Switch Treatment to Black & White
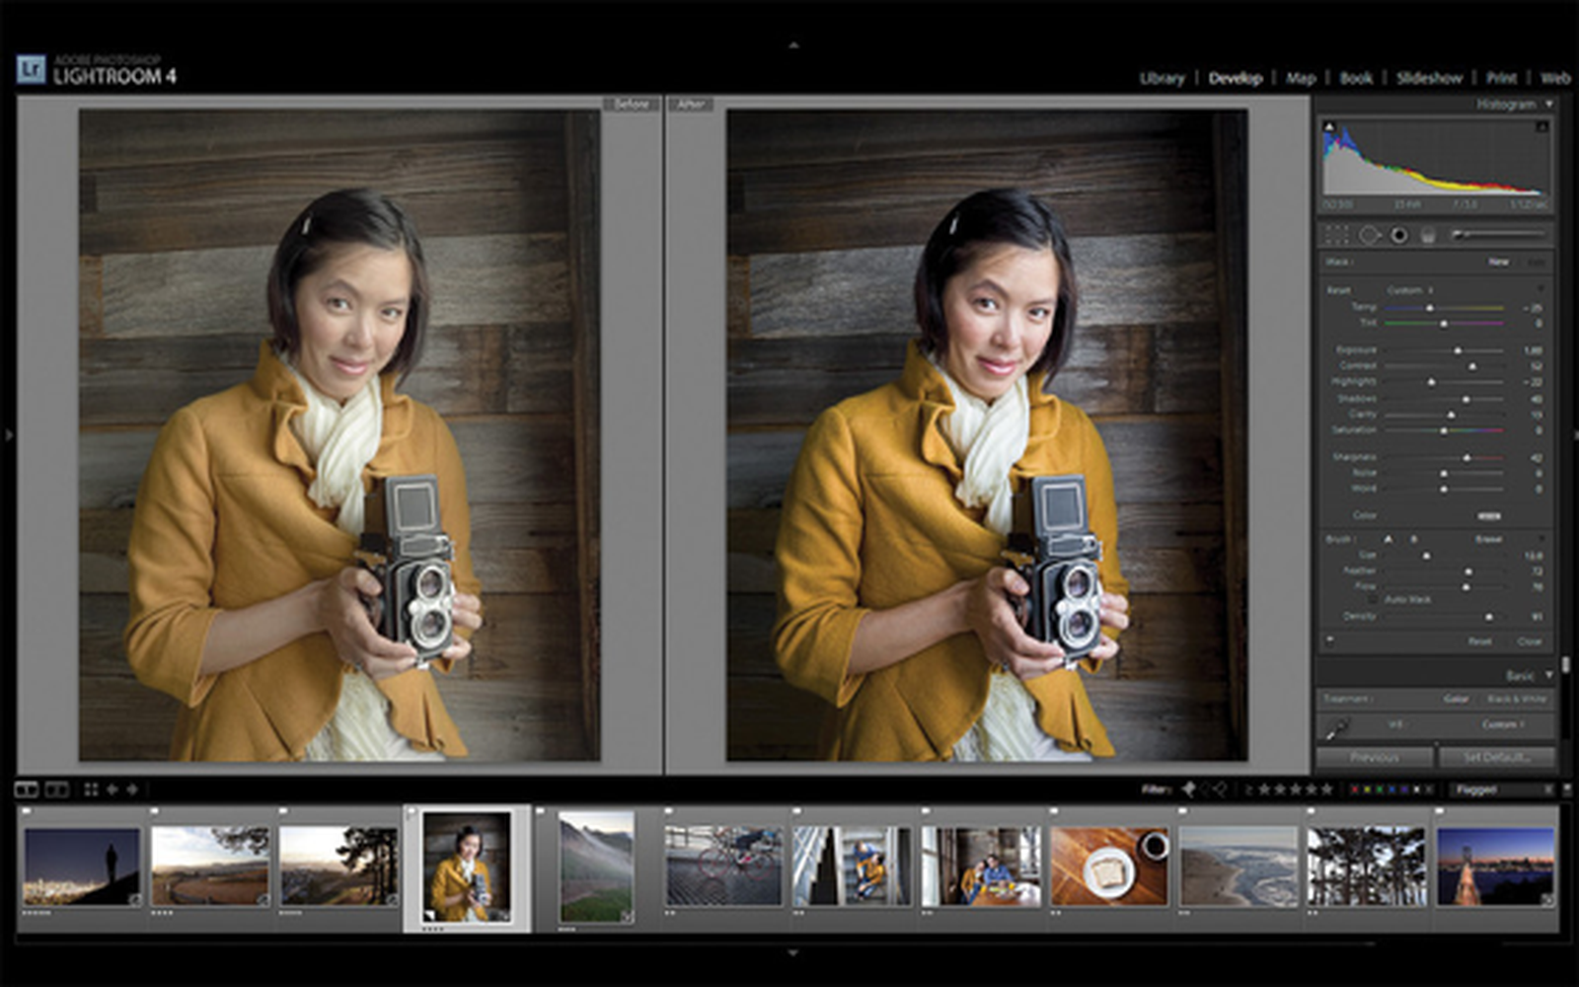The height and width of the screenshot is (987, 1579). pos(1518,699)
